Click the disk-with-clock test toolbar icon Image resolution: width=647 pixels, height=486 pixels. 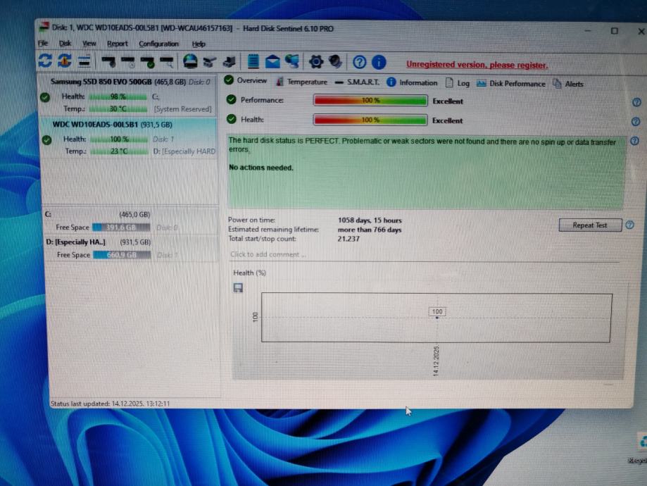click(x=128, y=62)
